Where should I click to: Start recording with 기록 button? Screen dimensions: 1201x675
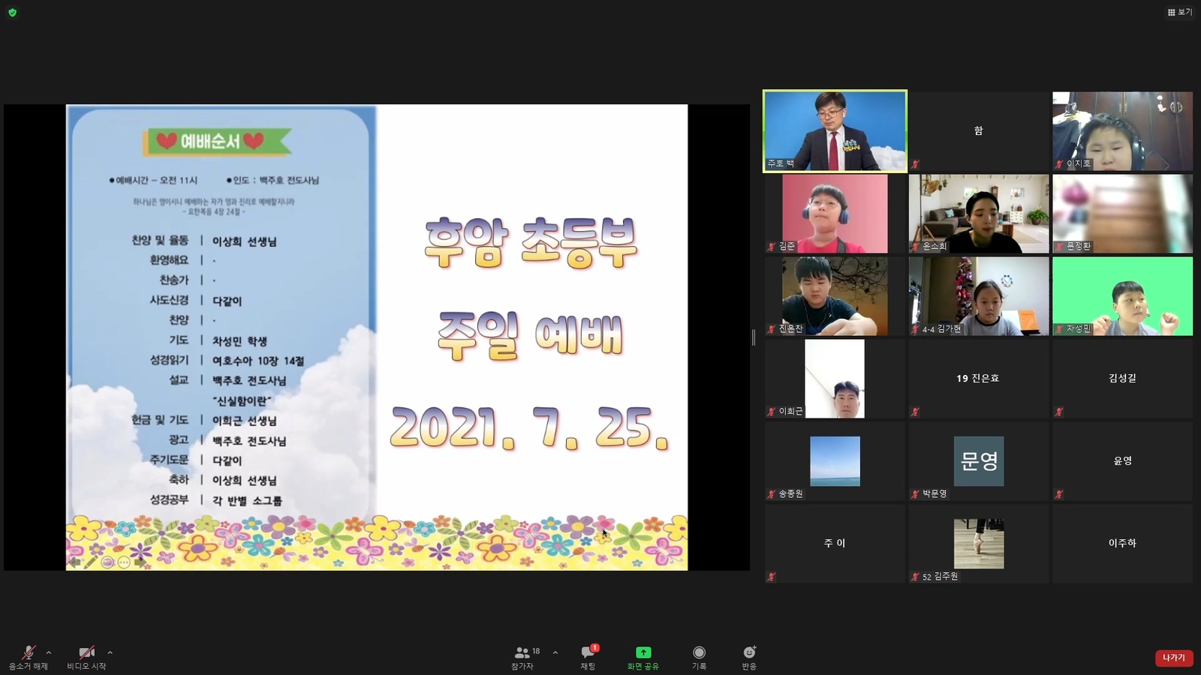click(699, 656)
